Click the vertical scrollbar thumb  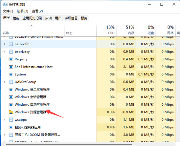pos(178,106)
